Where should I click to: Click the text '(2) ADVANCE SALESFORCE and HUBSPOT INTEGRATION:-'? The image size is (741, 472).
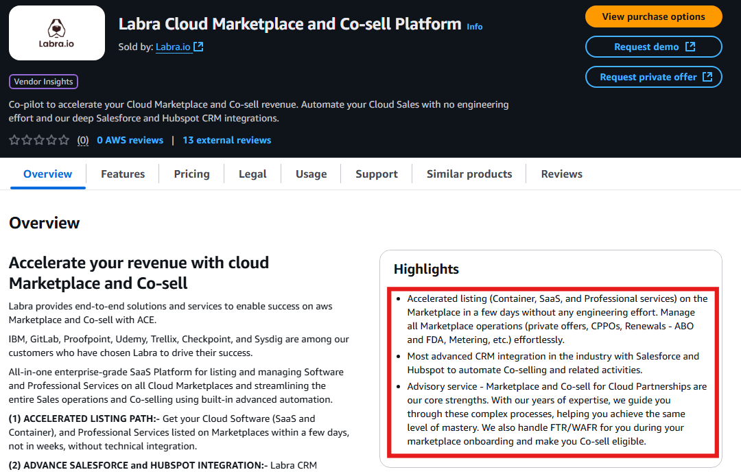pos(138,465)
